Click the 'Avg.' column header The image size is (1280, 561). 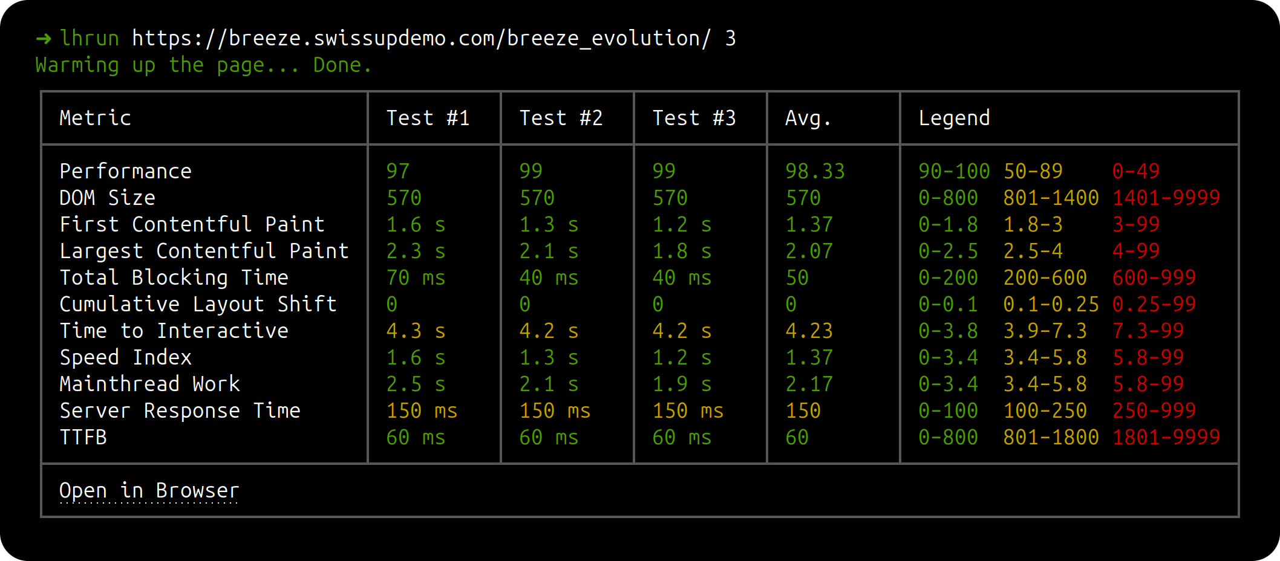[808, 118]
